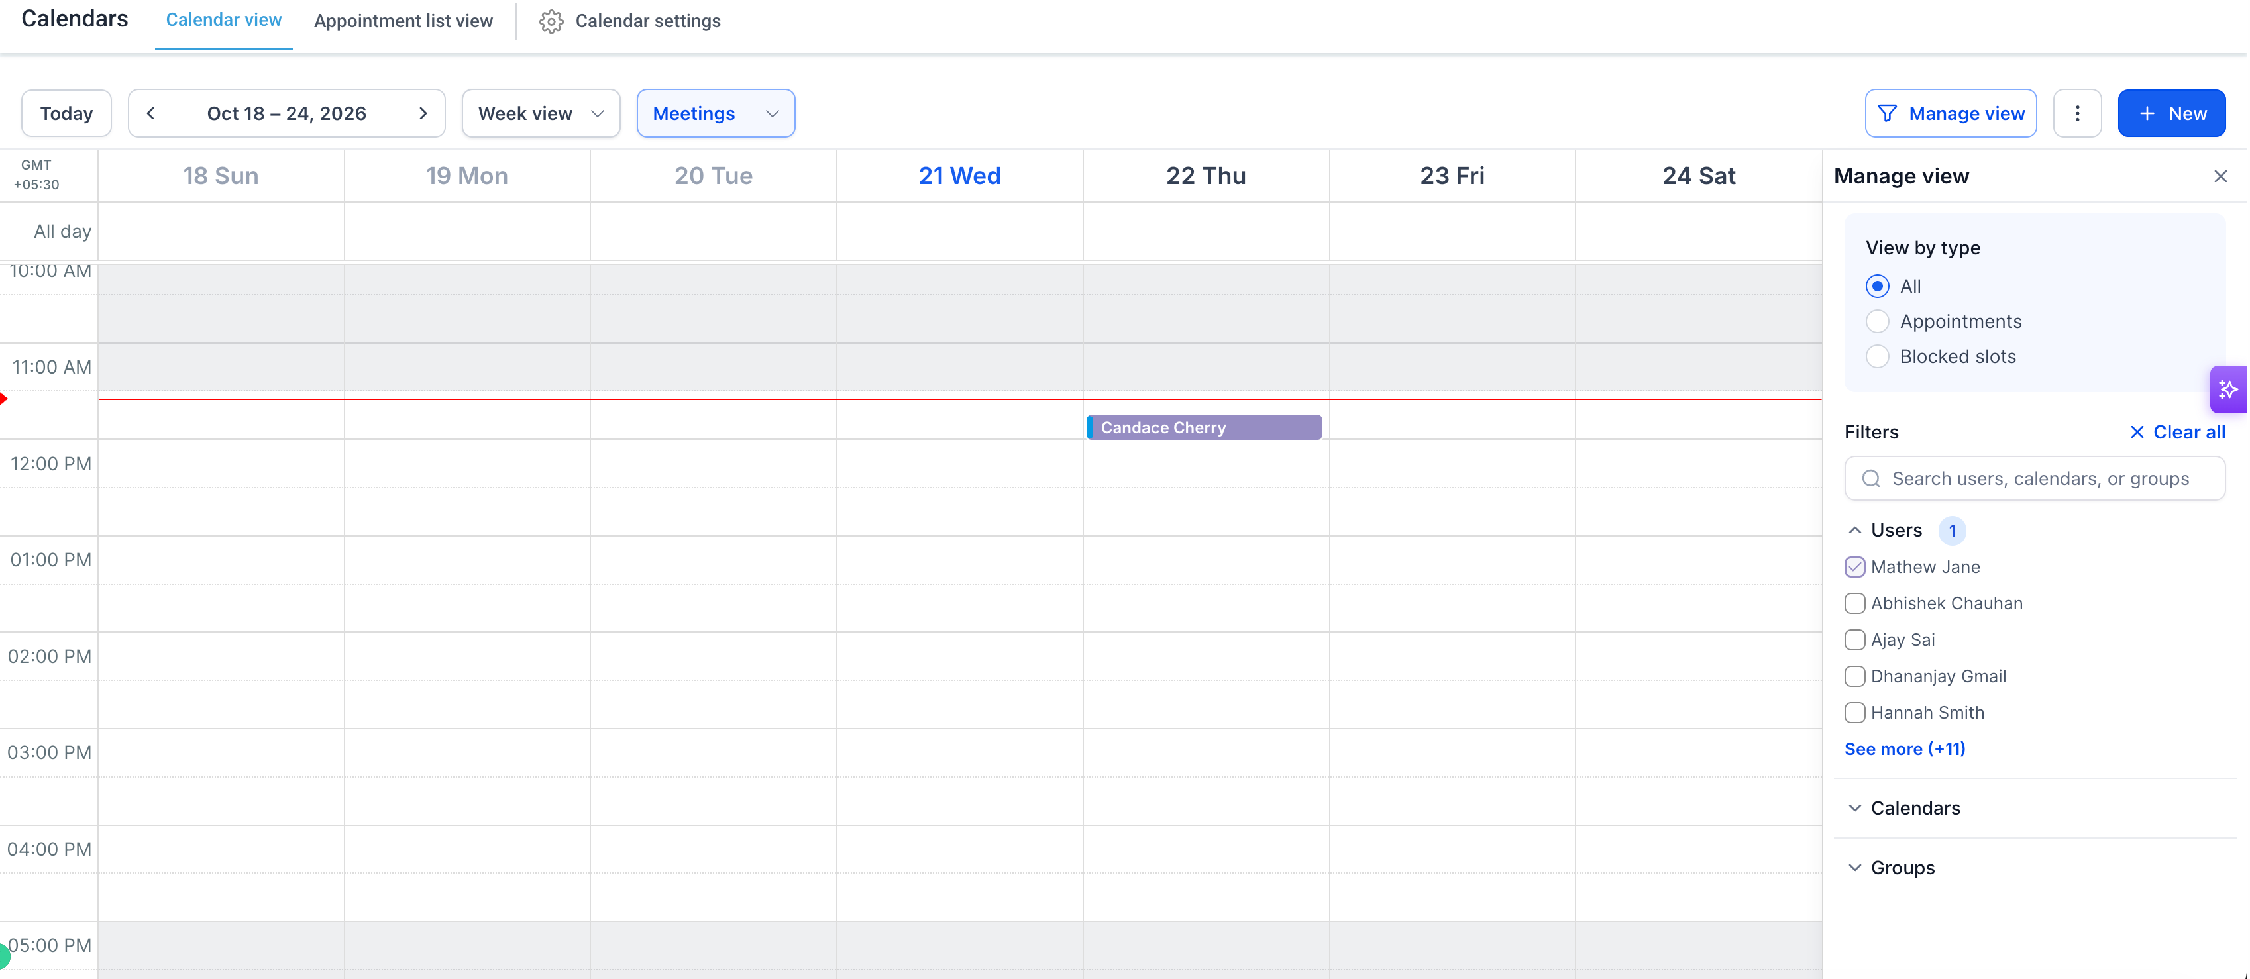This screenshot has width=2250, height=979.
Task: Check the Ajay Sai checkbox
Action: (x=1854, y=640)
